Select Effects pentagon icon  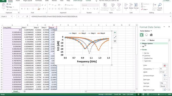pos(146,35)
